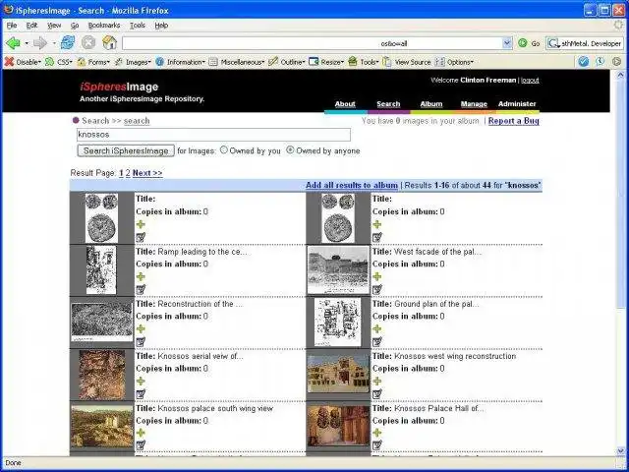Click the Report a Bug link
Screen dimensions: 629x472
513,121
